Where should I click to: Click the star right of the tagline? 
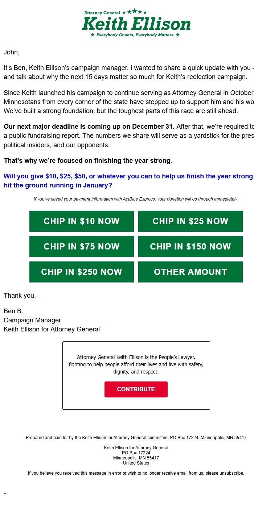[x=177, y=35]
